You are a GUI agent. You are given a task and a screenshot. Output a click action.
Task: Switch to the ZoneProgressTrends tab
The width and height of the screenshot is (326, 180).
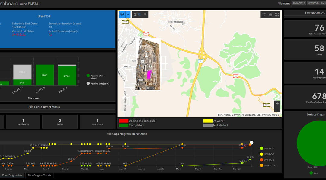pos(39,175)
